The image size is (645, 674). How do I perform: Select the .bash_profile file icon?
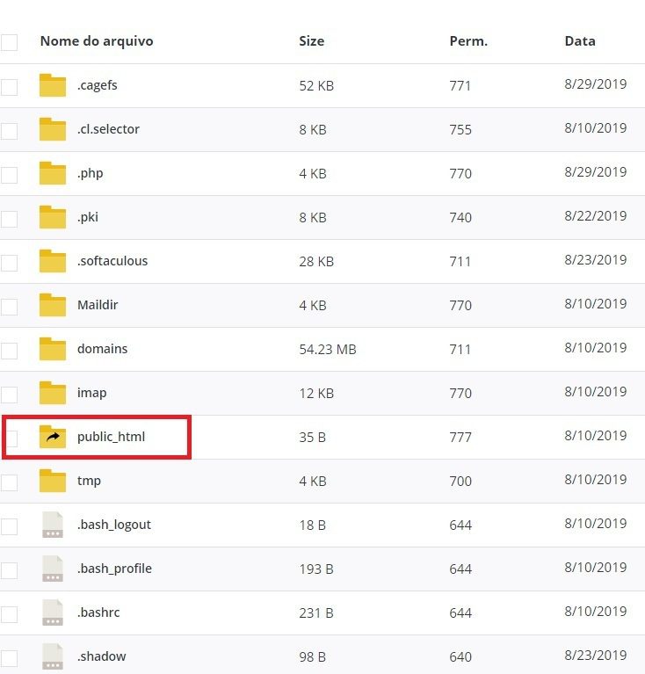tap(53, 569)
